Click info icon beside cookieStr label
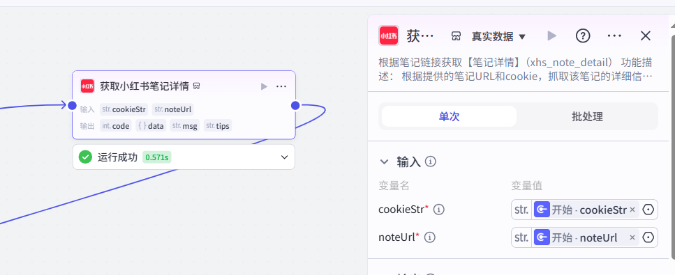This screenshot has height=275, width=675. pyautogui.click(x=438, y=210)
